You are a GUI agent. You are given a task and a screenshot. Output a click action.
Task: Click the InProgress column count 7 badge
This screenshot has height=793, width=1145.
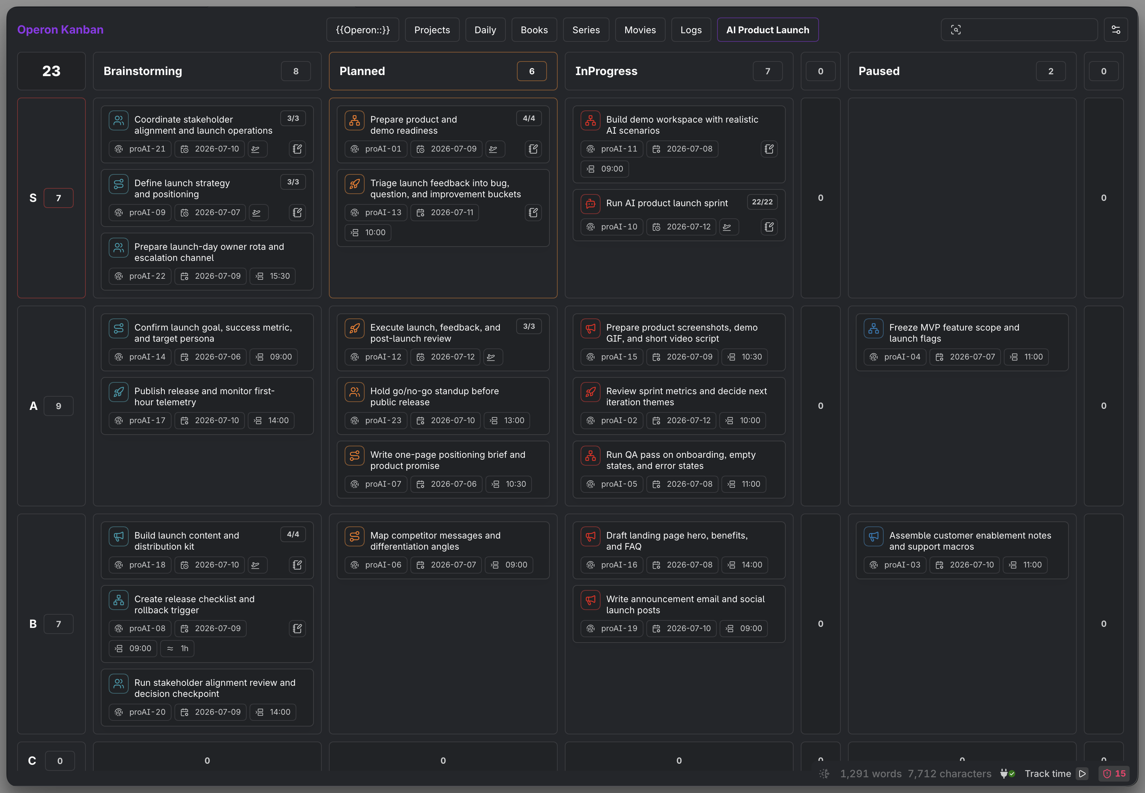tap(767, 71)
